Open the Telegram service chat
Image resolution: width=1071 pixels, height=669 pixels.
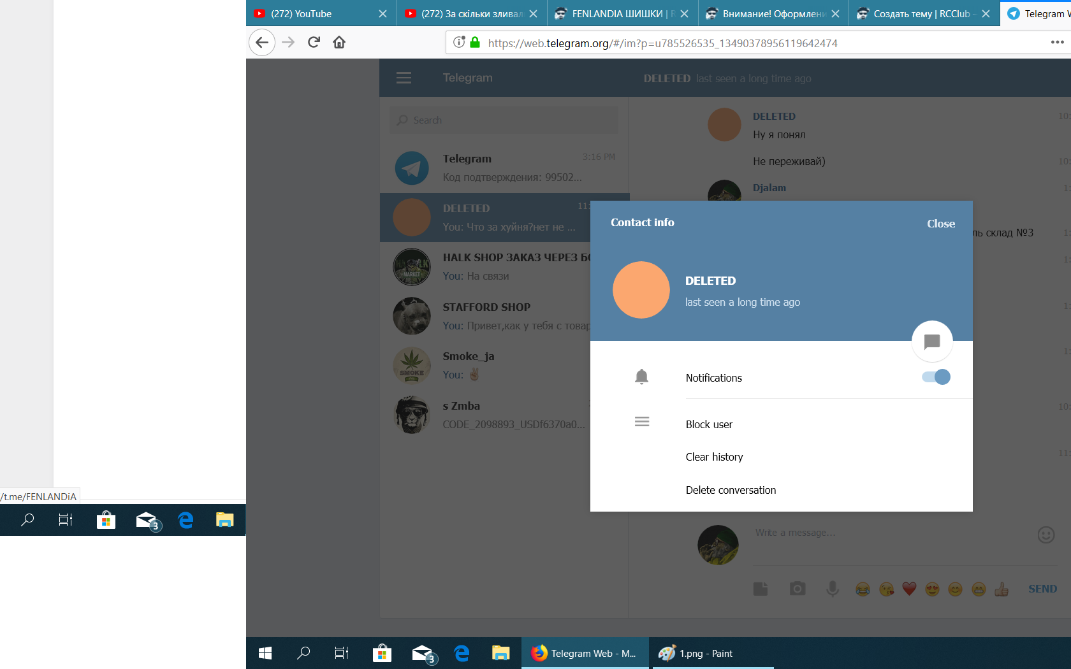[x=504, y=168]
